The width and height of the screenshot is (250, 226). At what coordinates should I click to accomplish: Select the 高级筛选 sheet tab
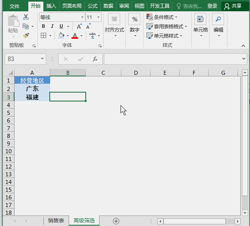84,221
